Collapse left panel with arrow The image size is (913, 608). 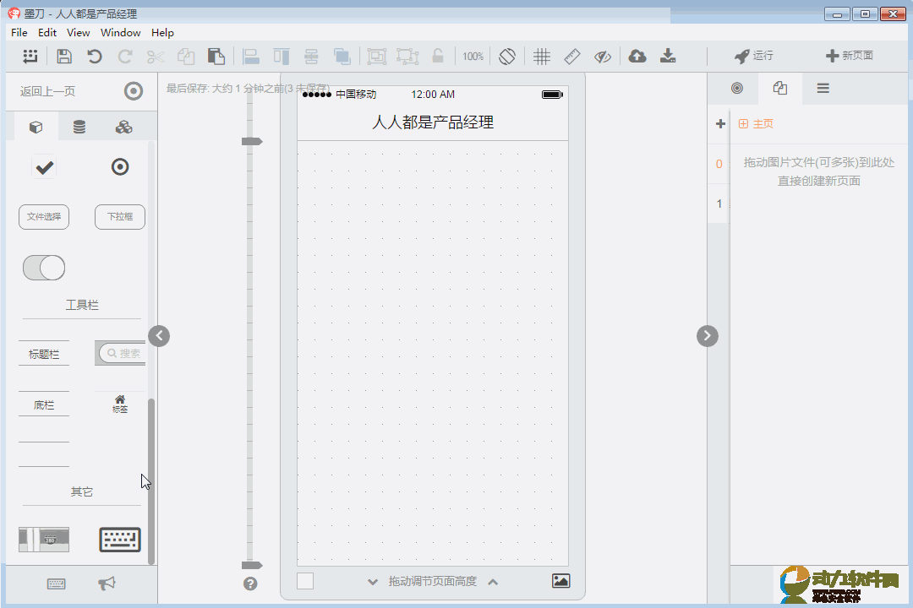coord(159,336)
